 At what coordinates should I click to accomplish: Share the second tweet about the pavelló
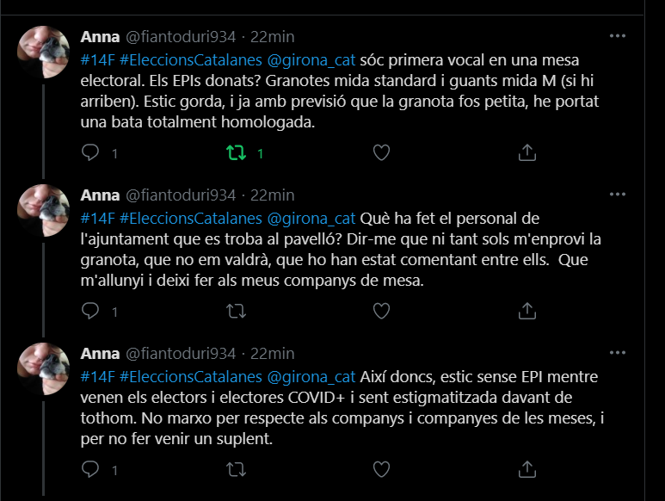tap(526, 312)
